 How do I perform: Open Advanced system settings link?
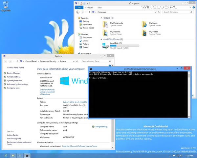18,84
